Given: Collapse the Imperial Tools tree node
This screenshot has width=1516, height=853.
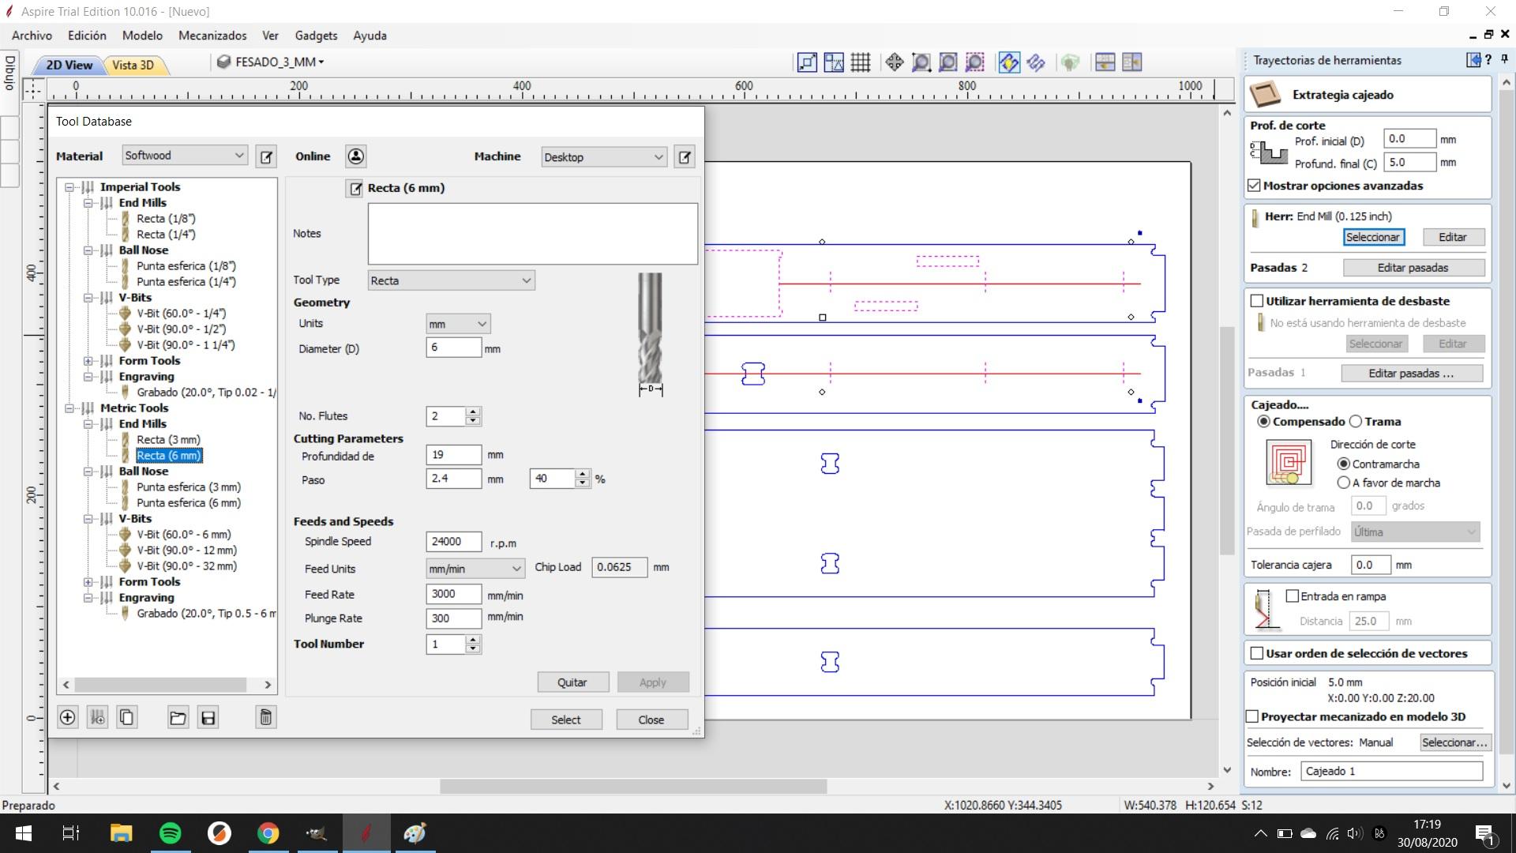Looking at the screenshot, I should coord(69,187).
